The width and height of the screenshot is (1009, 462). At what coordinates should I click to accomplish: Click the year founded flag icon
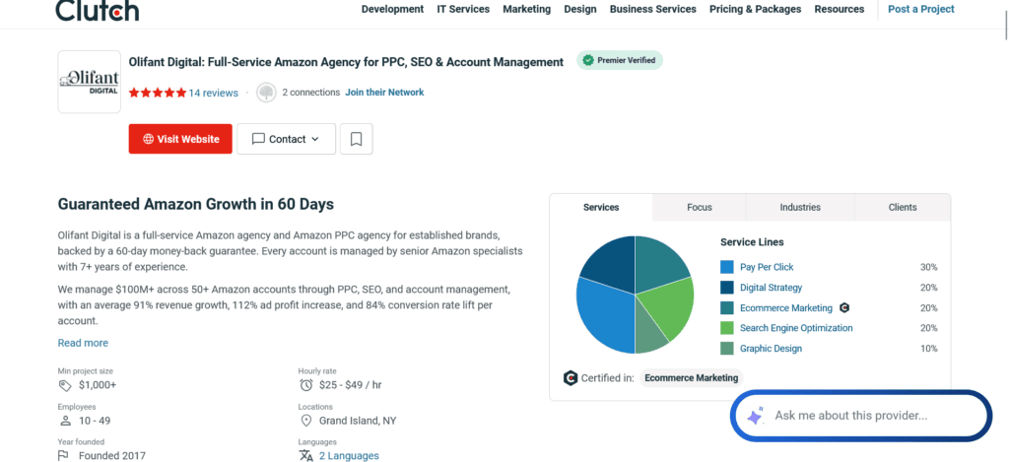point(63,455)
